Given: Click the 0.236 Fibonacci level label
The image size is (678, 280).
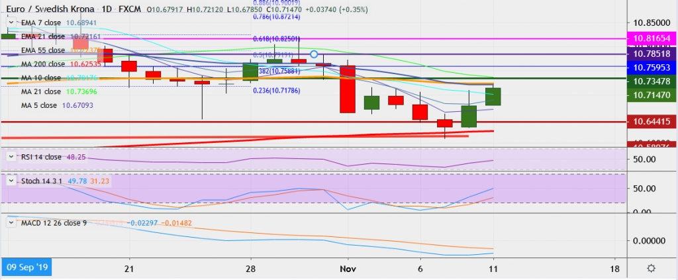Looking at the screenshot, I should 276,91.
